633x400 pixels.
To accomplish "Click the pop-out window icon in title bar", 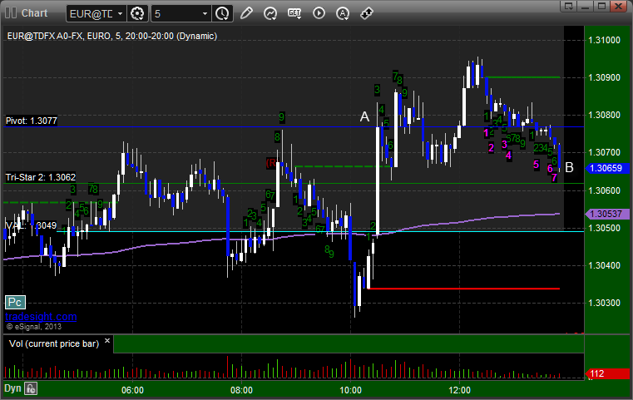I will [x=569, y=6].
